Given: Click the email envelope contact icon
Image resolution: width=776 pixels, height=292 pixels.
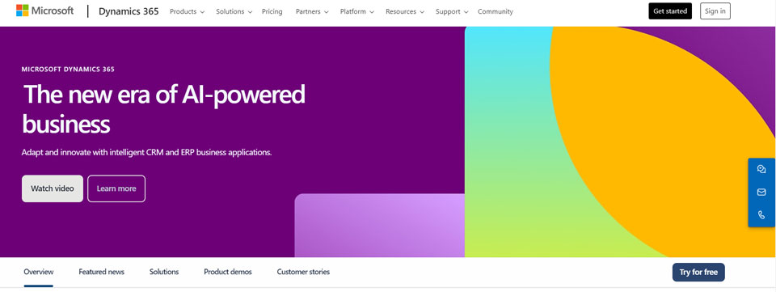Looking at the screenshot, I should (761, 192).
